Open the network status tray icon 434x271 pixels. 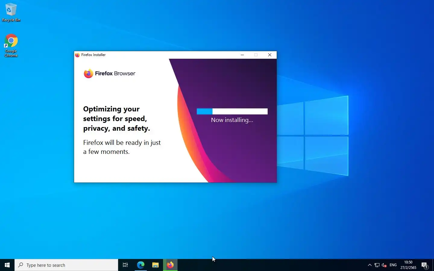coord(377,265)
